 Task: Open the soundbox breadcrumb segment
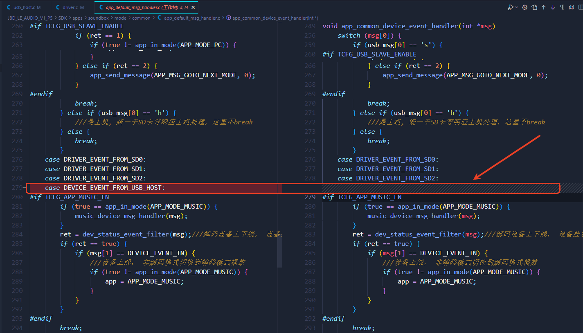point(98,18)
